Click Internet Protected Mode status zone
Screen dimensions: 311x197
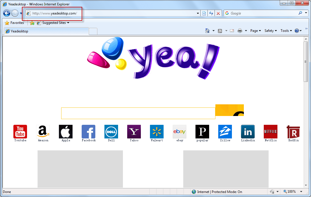pos(217,192)
